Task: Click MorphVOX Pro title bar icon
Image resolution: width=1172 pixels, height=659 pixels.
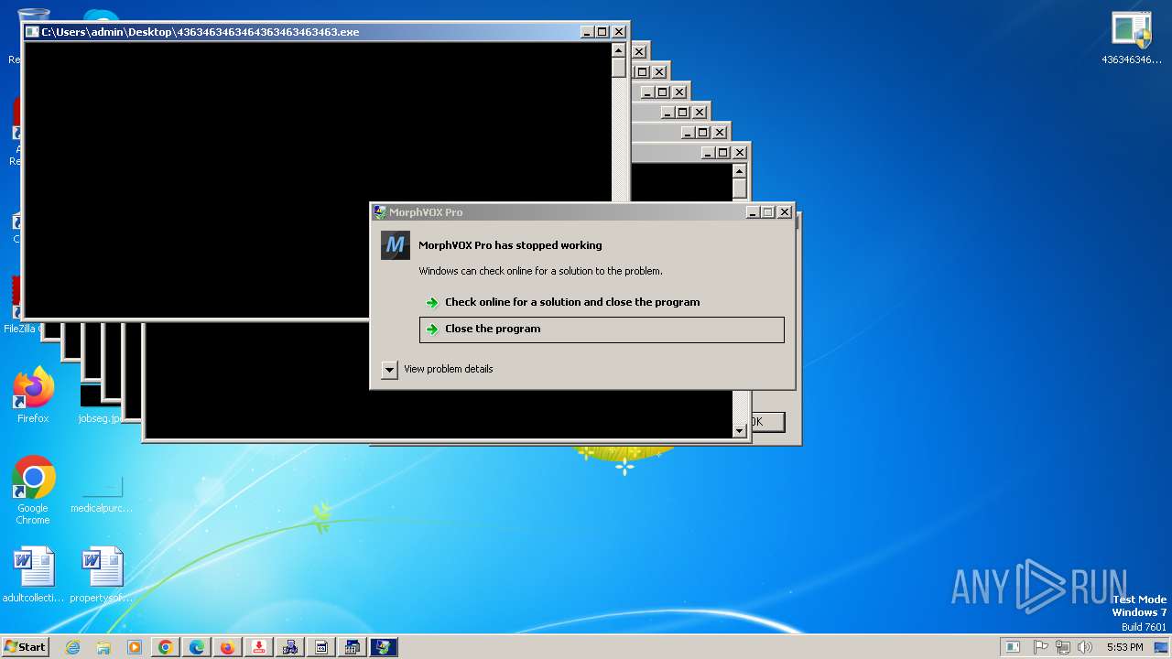Action: (x=380, y=212)
